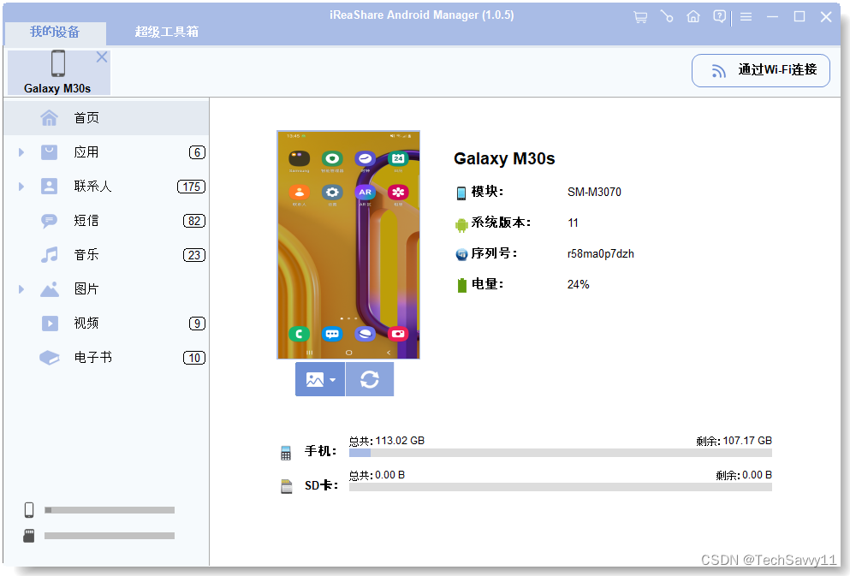
Task: Click the 手机 storage usage bar
Action: pos(561,453)
